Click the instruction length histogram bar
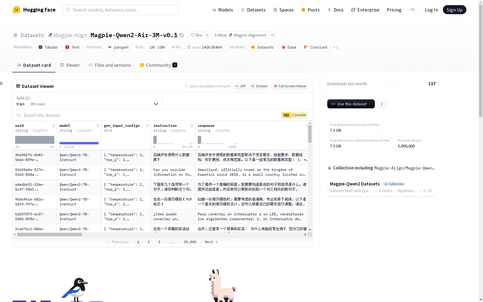 (155, 140)
